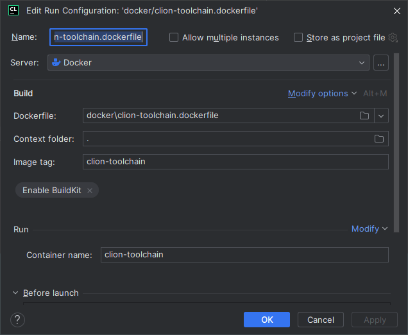Browse for Context folder using folder icon
Image resolution: width=408 pixels, height=335 pixels.
pyautogui.click(x=379, y=139)
